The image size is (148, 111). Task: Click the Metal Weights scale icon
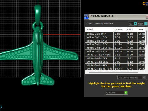click(87, 17)
